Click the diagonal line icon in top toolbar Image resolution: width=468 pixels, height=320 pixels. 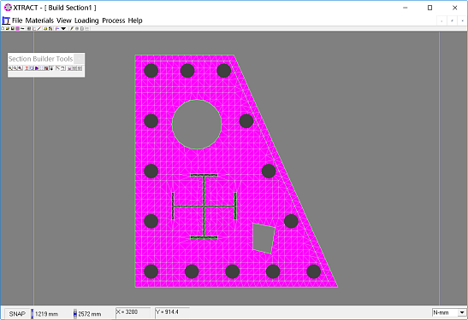click(39, 28)
